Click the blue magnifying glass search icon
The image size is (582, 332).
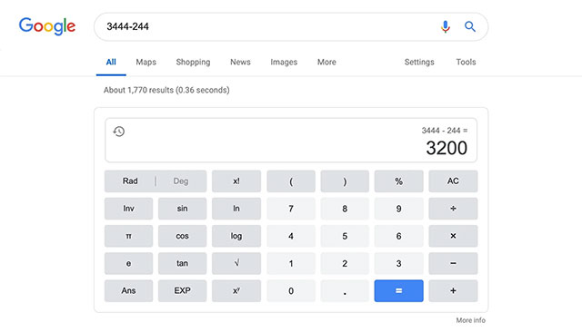[470, 26]
